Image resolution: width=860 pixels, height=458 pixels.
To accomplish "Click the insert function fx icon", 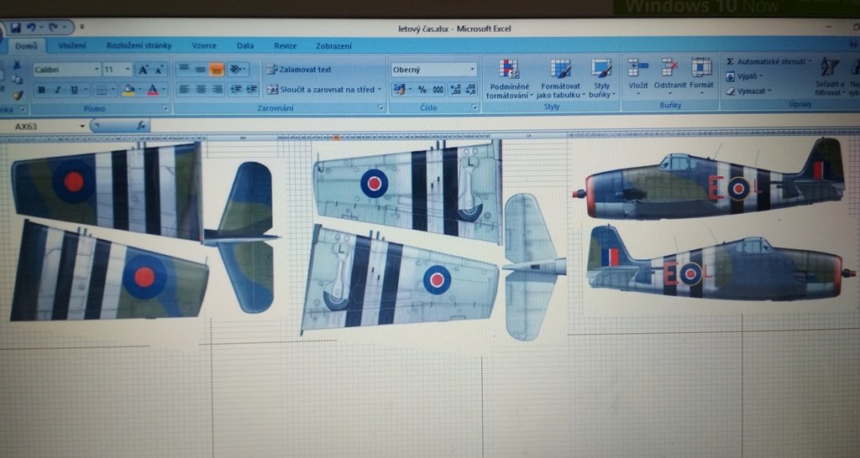I will point(142,125).
